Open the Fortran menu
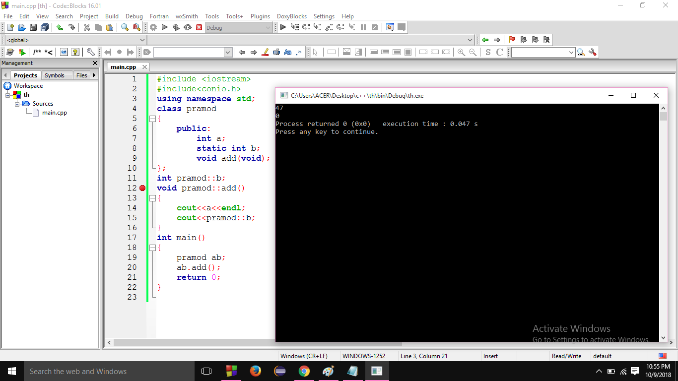 pyautogui.click(x=159, y=16)
